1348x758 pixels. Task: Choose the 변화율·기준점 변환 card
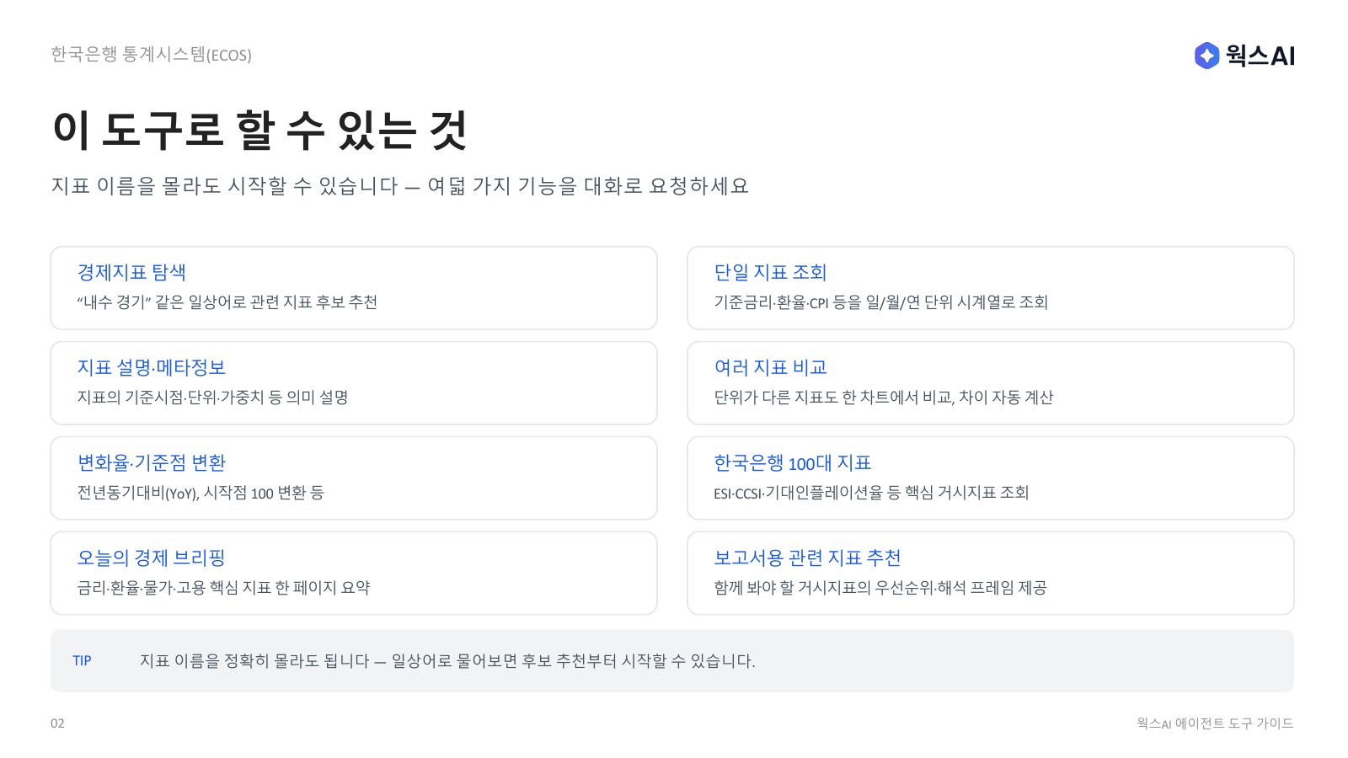click(354, 478)
